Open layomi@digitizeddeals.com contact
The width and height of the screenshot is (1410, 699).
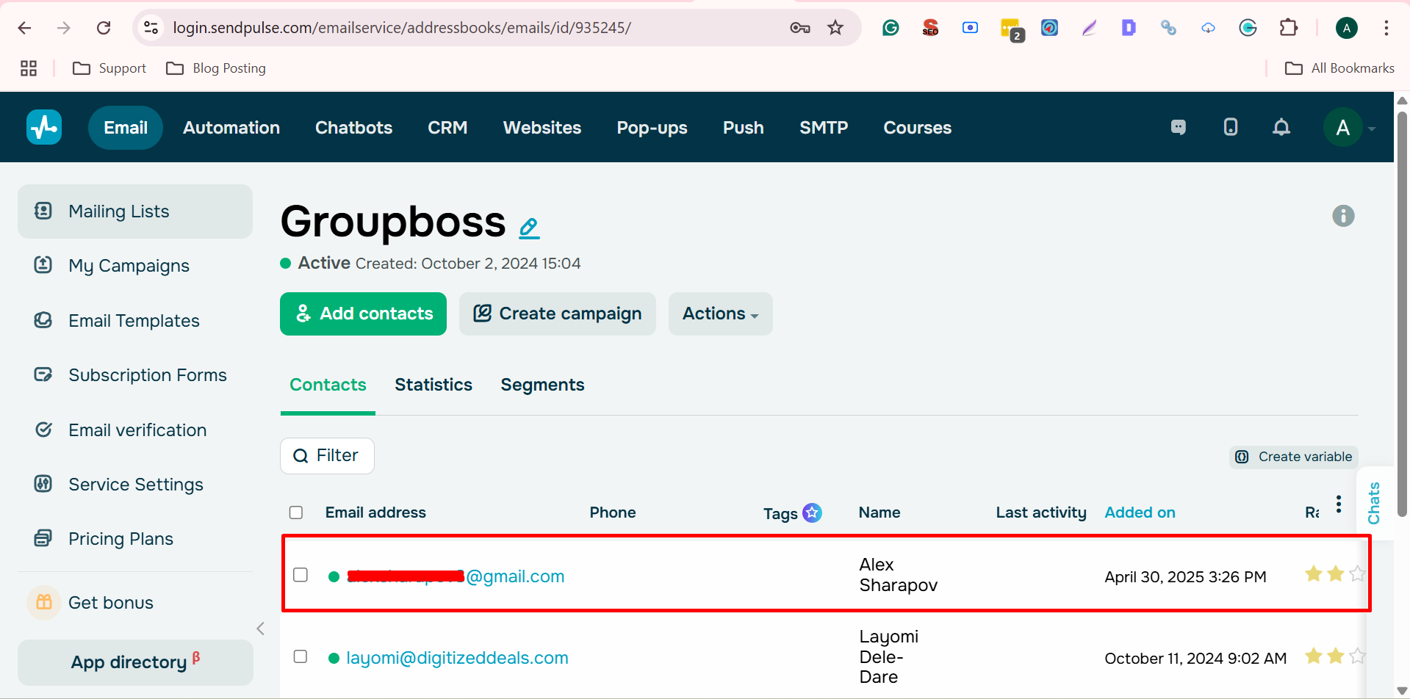coord(457,658)
